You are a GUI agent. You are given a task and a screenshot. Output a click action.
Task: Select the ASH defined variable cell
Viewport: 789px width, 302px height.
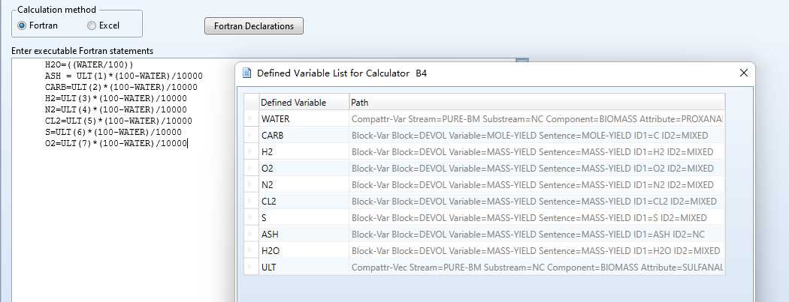303,234
